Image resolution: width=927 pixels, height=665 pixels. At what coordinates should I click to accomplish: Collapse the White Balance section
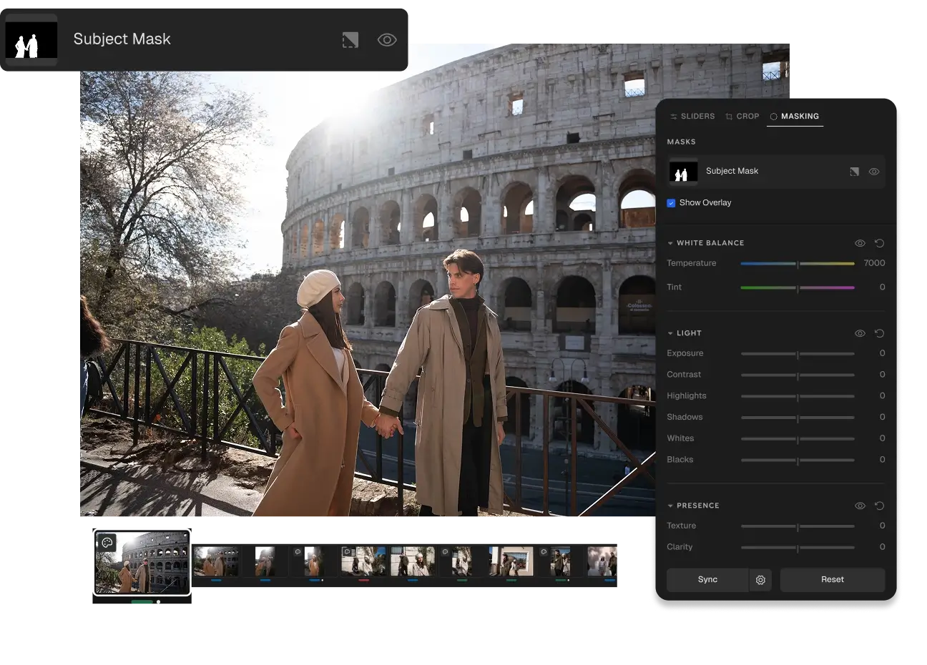coord(670,243)
